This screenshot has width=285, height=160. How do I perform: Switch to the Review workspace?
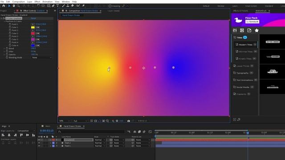pos(221,6)
